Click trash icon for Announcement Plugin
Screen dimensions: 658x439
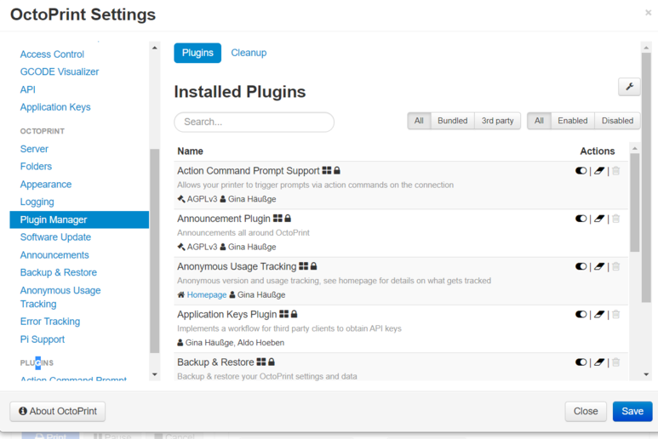point(615,219)
